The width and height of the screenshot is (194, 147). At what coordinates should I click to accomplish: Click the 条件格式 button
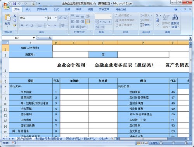(x=123, y=16)
